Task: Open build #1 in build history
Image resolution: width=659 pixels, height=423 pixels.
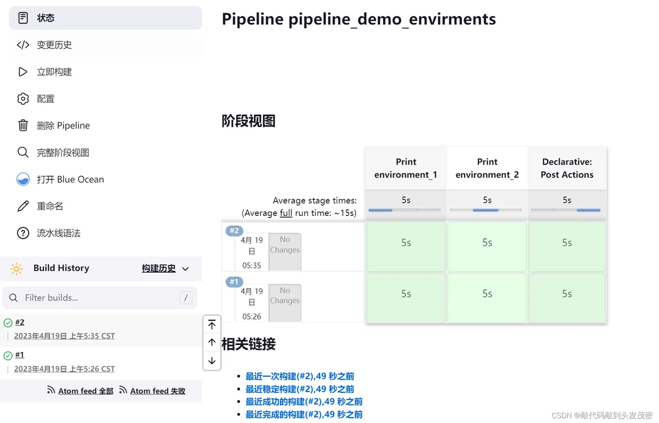Action: pos(20,355)
